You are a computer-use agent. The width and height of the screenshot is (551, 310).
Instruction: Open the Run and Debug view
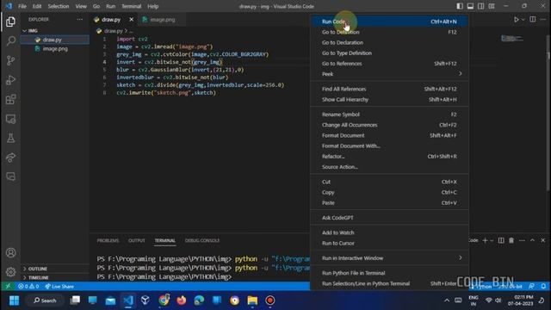[10, 80]
